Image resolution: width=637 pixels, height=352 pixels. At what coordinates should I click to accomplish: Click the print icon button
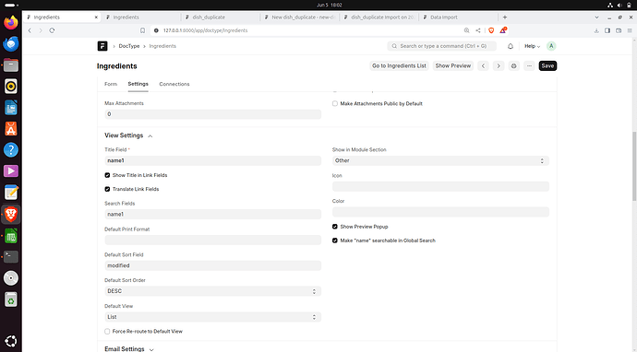tap(514, 65)
